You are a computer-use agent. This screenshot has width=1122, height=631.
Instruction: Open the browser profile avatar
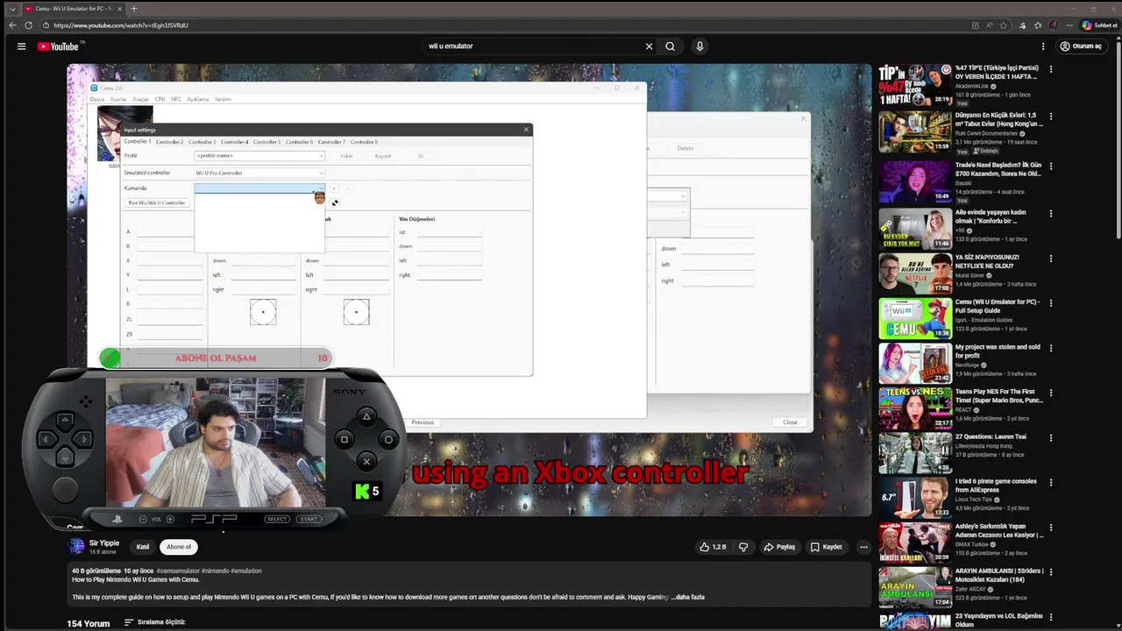(x=1054, y=25)
